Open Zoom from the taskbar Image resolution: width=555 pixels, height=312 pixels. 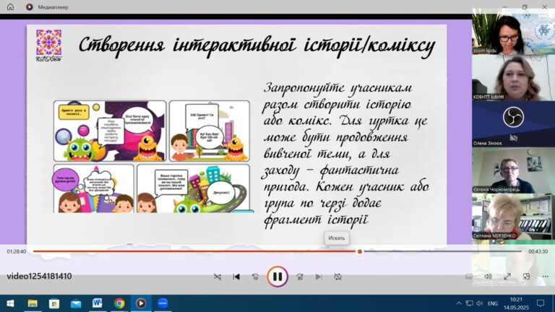162,303
